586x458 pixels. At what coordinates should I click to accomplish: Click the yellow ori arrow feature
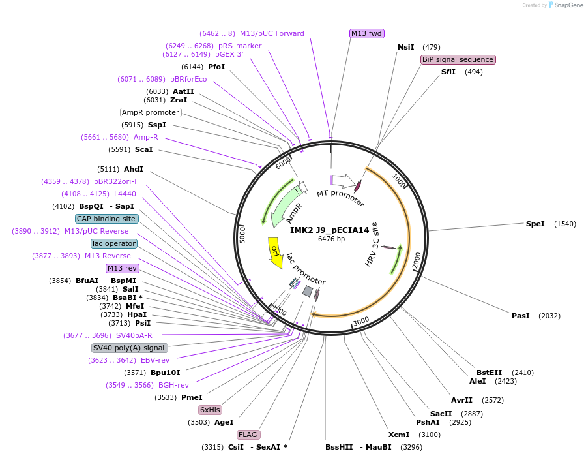click(274, 253)
